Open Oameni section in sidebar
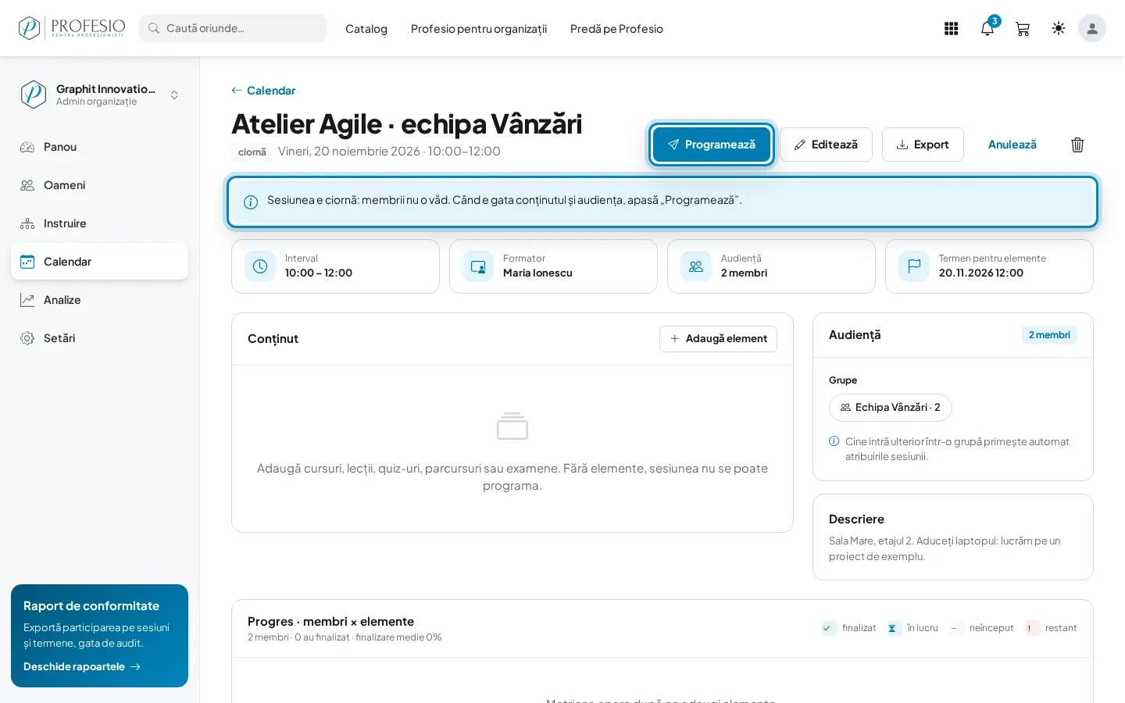 pos(99,185)
